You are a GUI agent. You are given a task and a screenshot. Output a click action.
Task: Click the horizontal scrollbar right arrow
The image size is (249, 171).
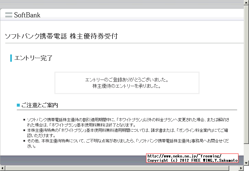pyautogui.click(x=241, y=168)
